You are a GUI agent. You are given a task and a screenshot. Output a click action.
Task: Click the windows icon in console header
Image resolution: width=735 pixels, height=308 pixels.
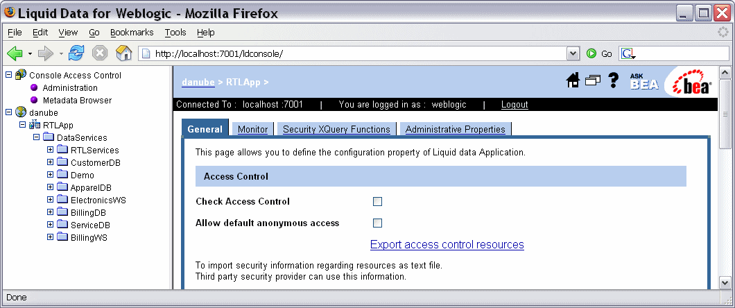pyautogui.click(x=593, y=81)
